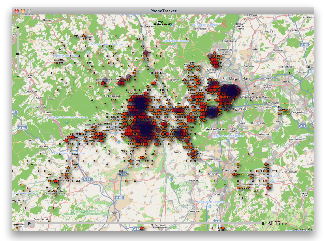Minimize the iPhoneTracker window with yellow button
326x241 pixels.
click(x=23, y=11)
